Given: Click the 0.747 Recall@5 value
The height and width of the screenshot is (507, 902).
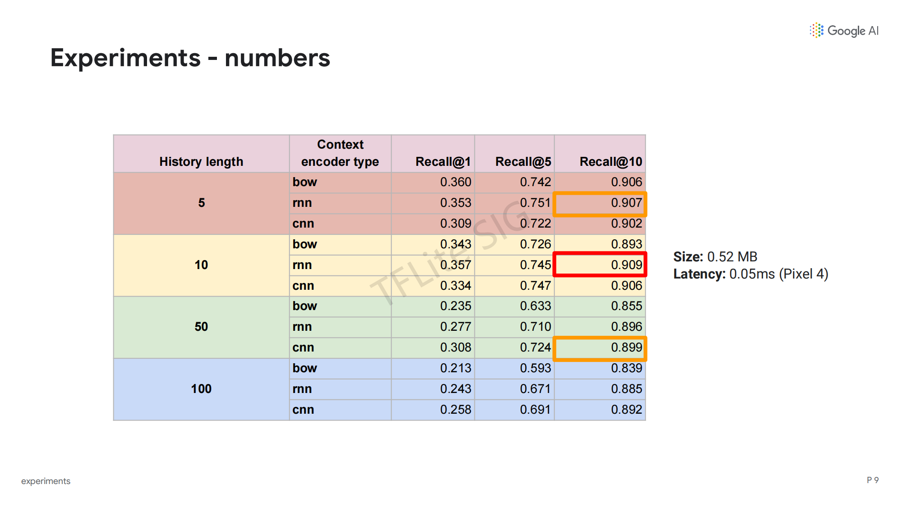Looking at the screenshot, I should (535, 286).
